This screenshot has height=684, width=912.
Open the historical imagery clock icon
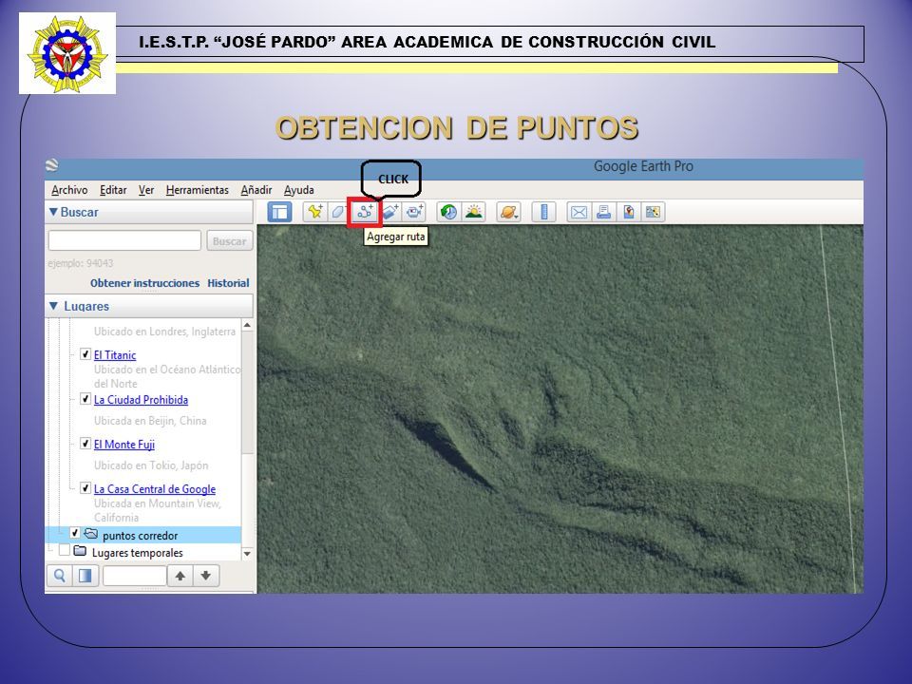(448, 212)
